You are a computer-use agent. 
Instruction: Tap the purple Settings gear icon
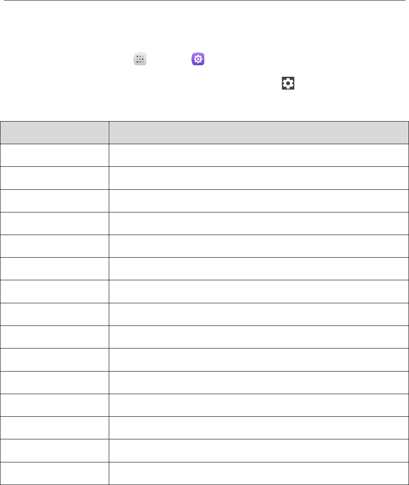pyautogui.click(x=198, y=59)
